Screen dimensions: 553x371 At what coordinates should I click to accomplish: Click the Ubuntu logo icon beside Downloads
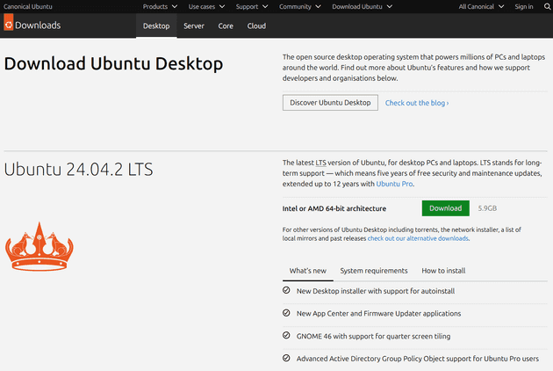click(x=9, y=23)
